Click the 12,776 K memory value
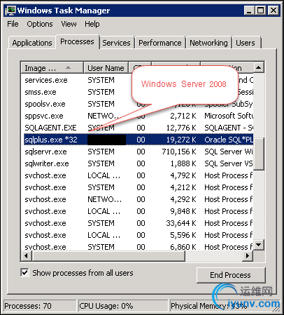 point(181,128)
